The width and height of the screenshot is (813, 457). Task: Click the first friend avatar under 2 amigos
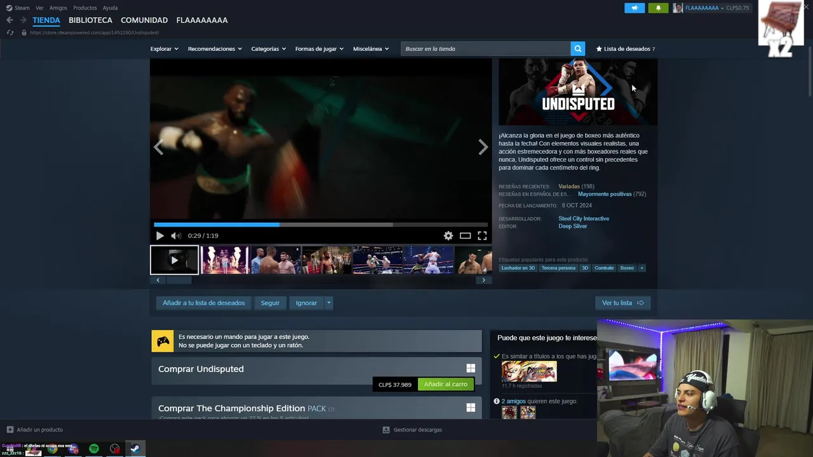[509, 413]
